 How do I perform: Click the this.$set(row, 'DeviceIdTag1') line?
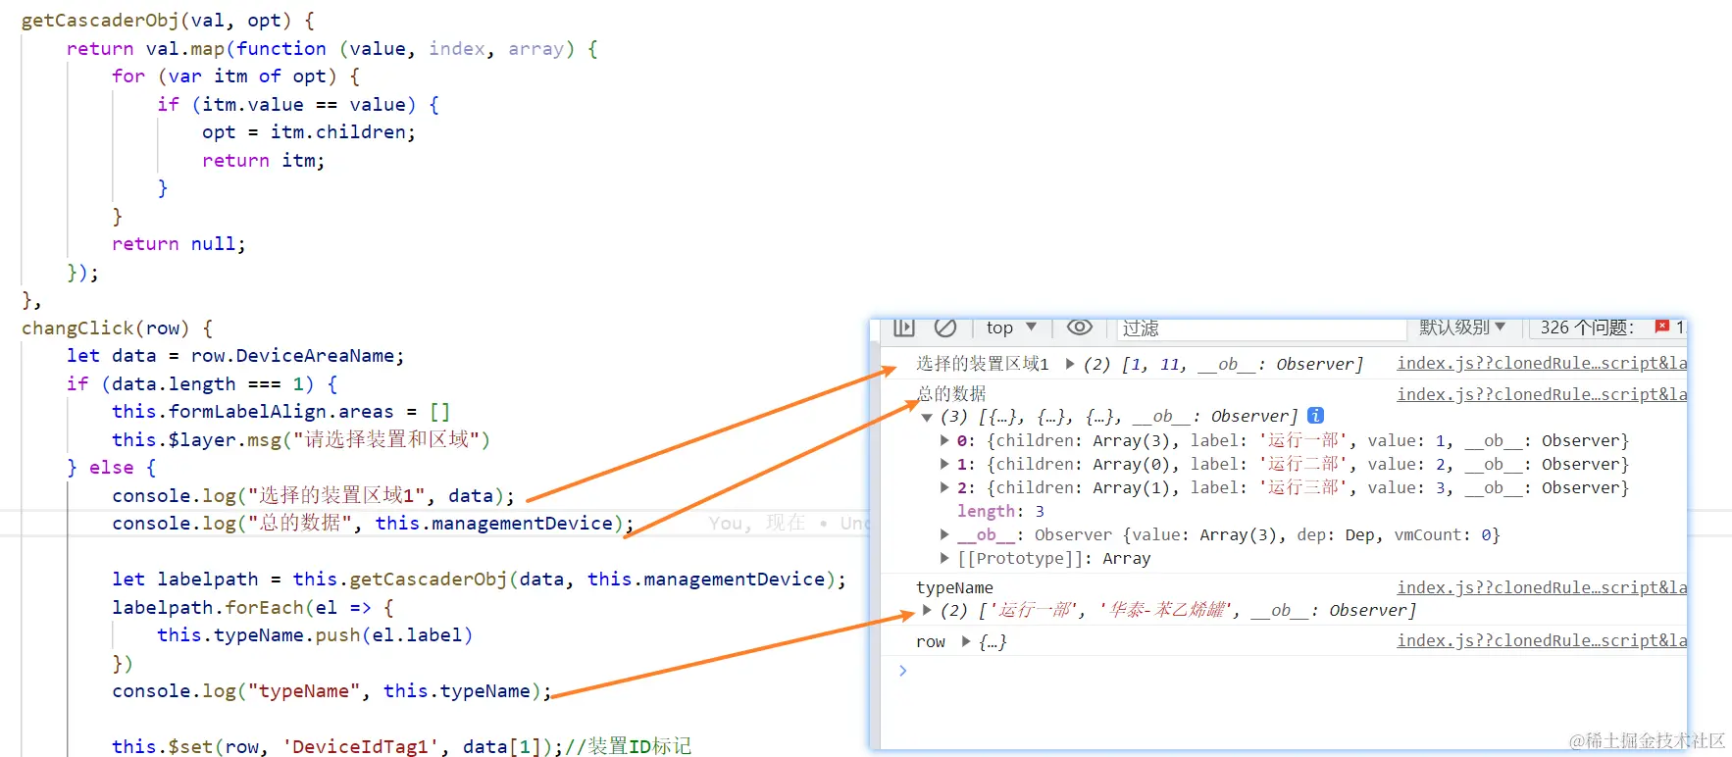(401, 746)
